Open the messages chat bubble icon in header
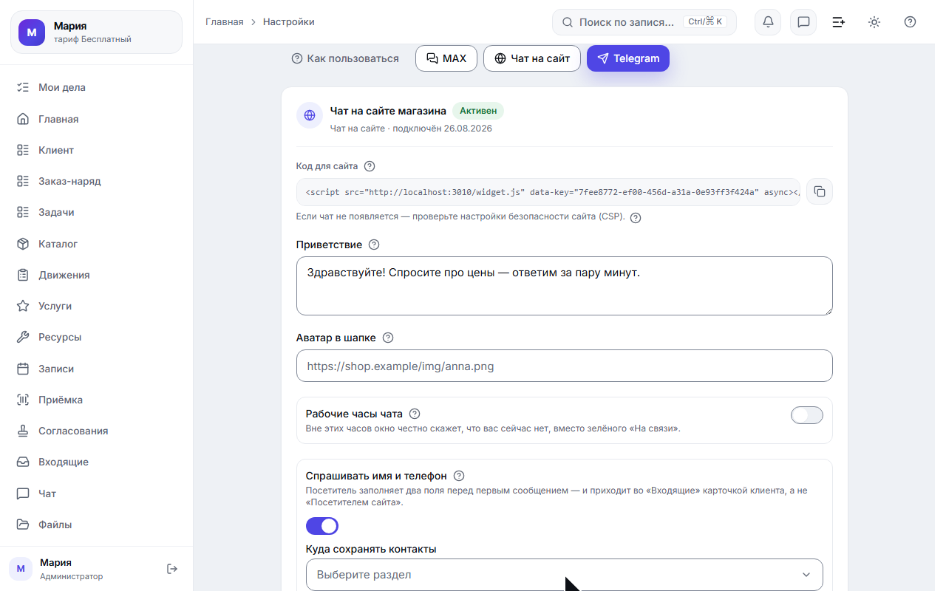This screenshot has height=591, width=946. point(803,22)
